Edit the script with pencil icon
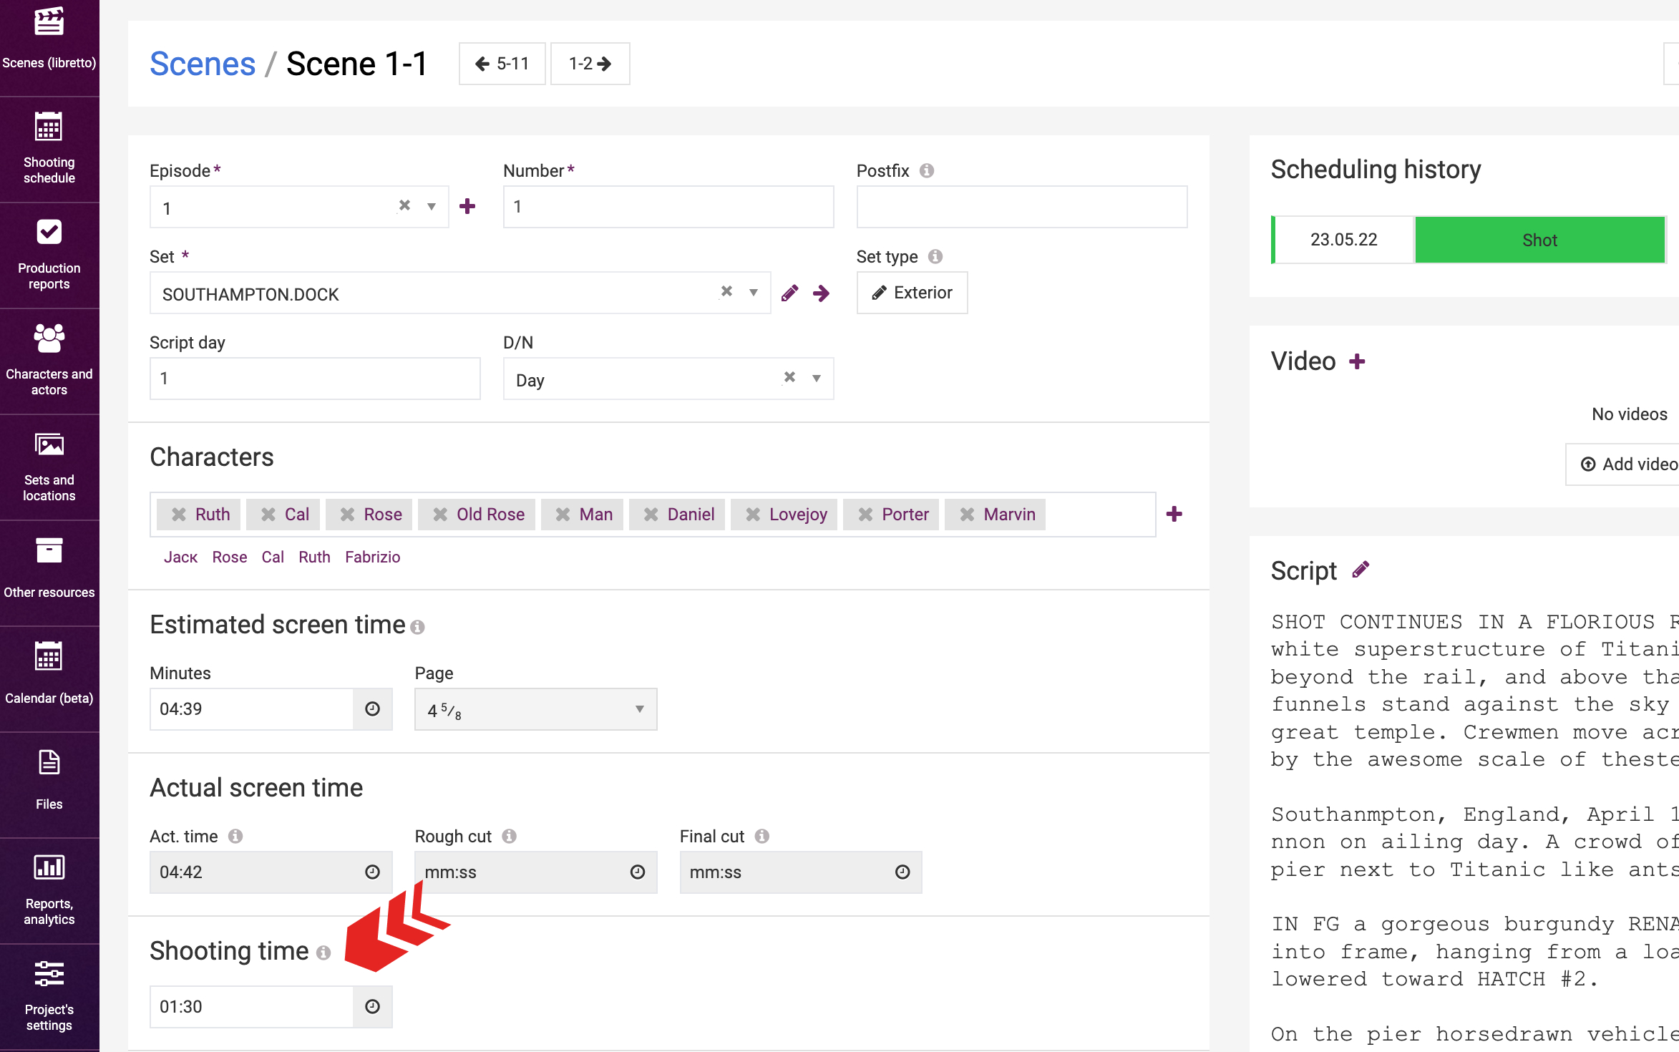The image size is (1679, 1052). [x=1361, y=570]
